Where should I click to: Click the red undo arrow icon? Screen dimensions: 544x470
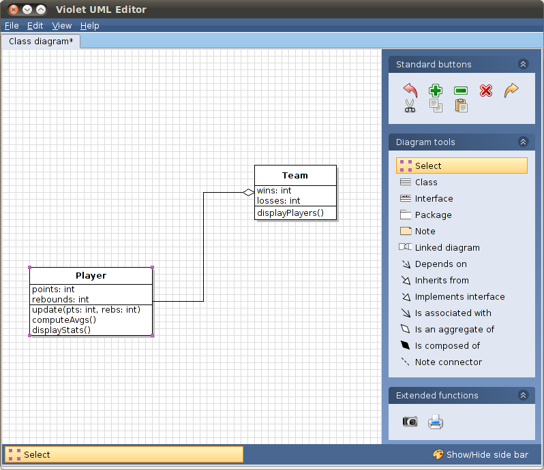[x=410, y=91]
